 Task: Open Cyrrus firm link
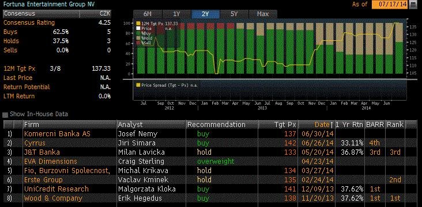click(35, 143)
